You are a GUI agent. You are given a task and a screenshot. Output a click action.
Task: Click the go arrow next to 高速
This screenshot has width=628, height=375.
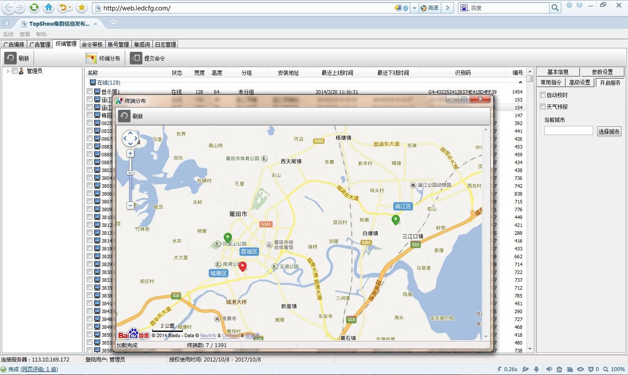447,8
